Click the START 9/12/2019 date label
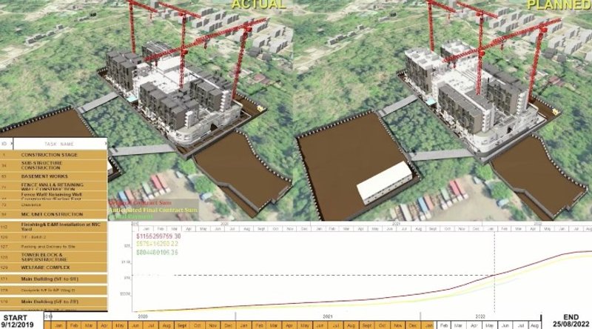 click(x=16, y=321)
